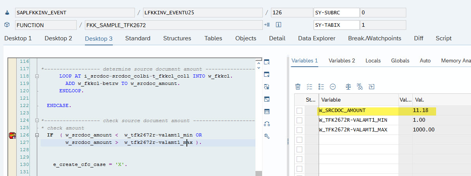
Task: Check the box for W_TFK2672R-VALAMT1_MAX
Action: [x=299, y=130]
